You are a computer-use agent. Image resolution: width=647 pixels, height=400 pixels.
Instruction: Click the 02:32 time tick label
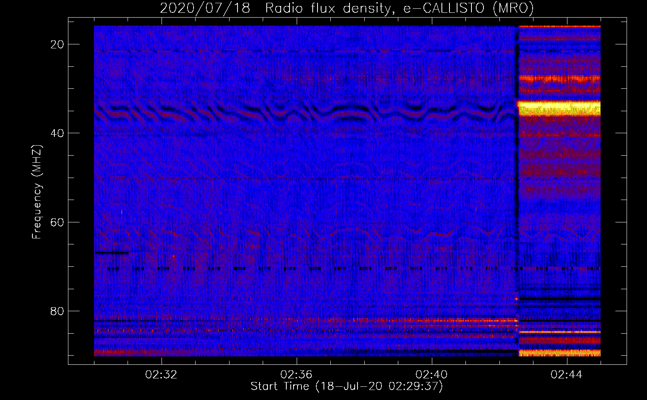pyautogui.click(x=162, y=375)
